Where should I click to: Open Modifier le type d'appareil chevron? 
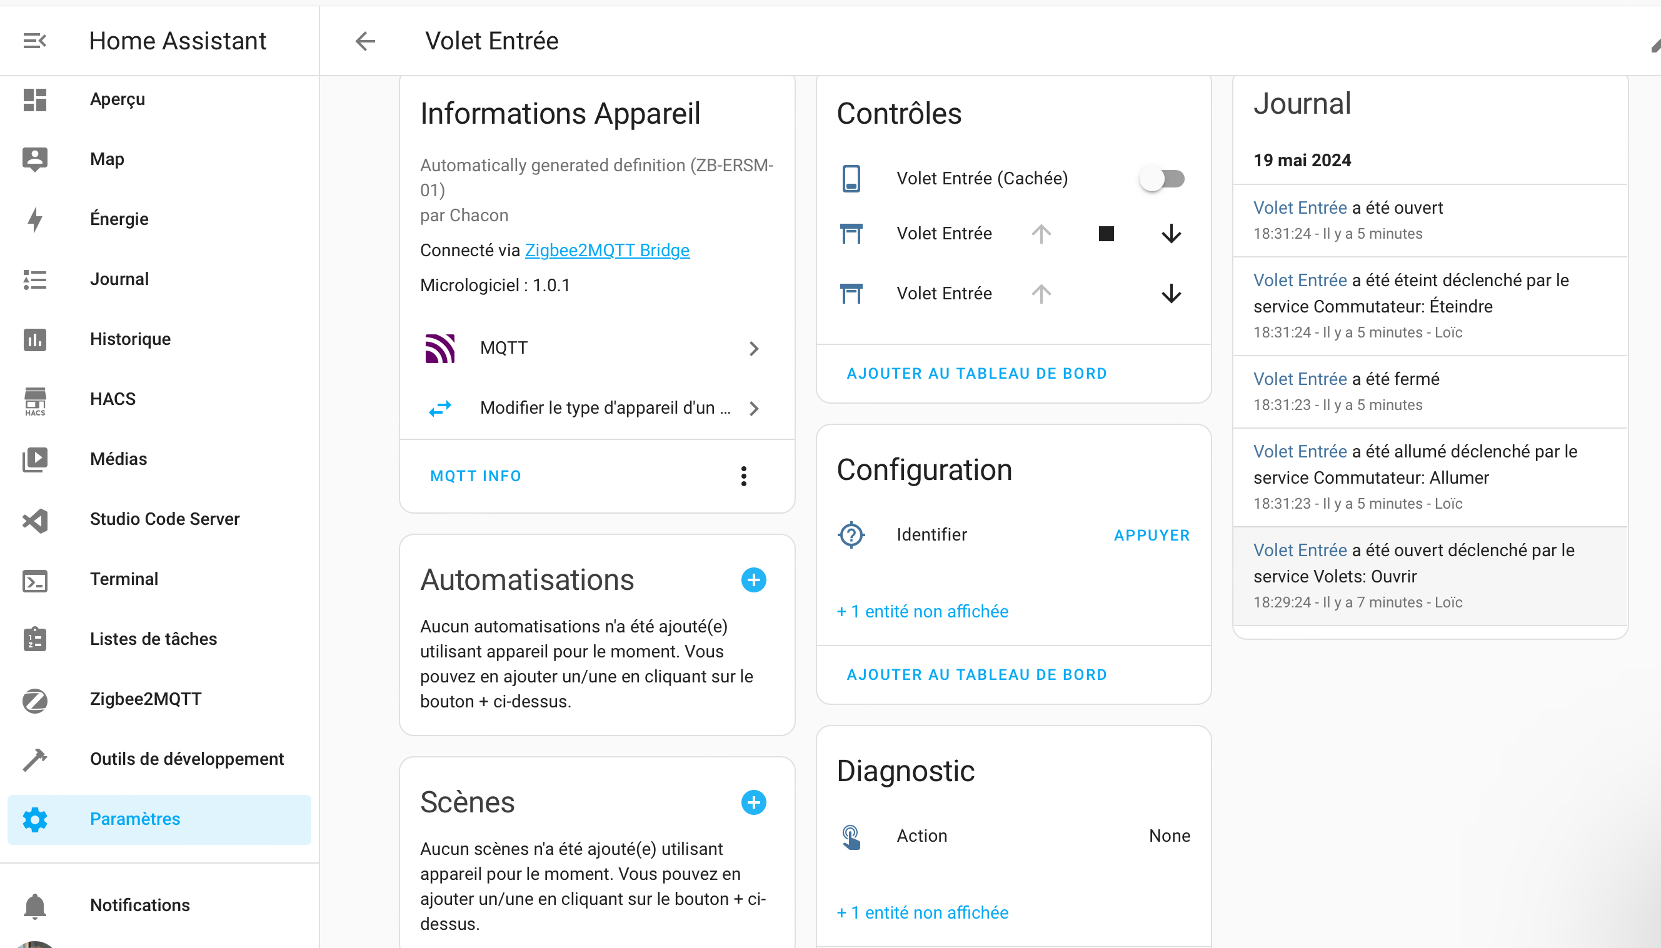tap(754, 408)
